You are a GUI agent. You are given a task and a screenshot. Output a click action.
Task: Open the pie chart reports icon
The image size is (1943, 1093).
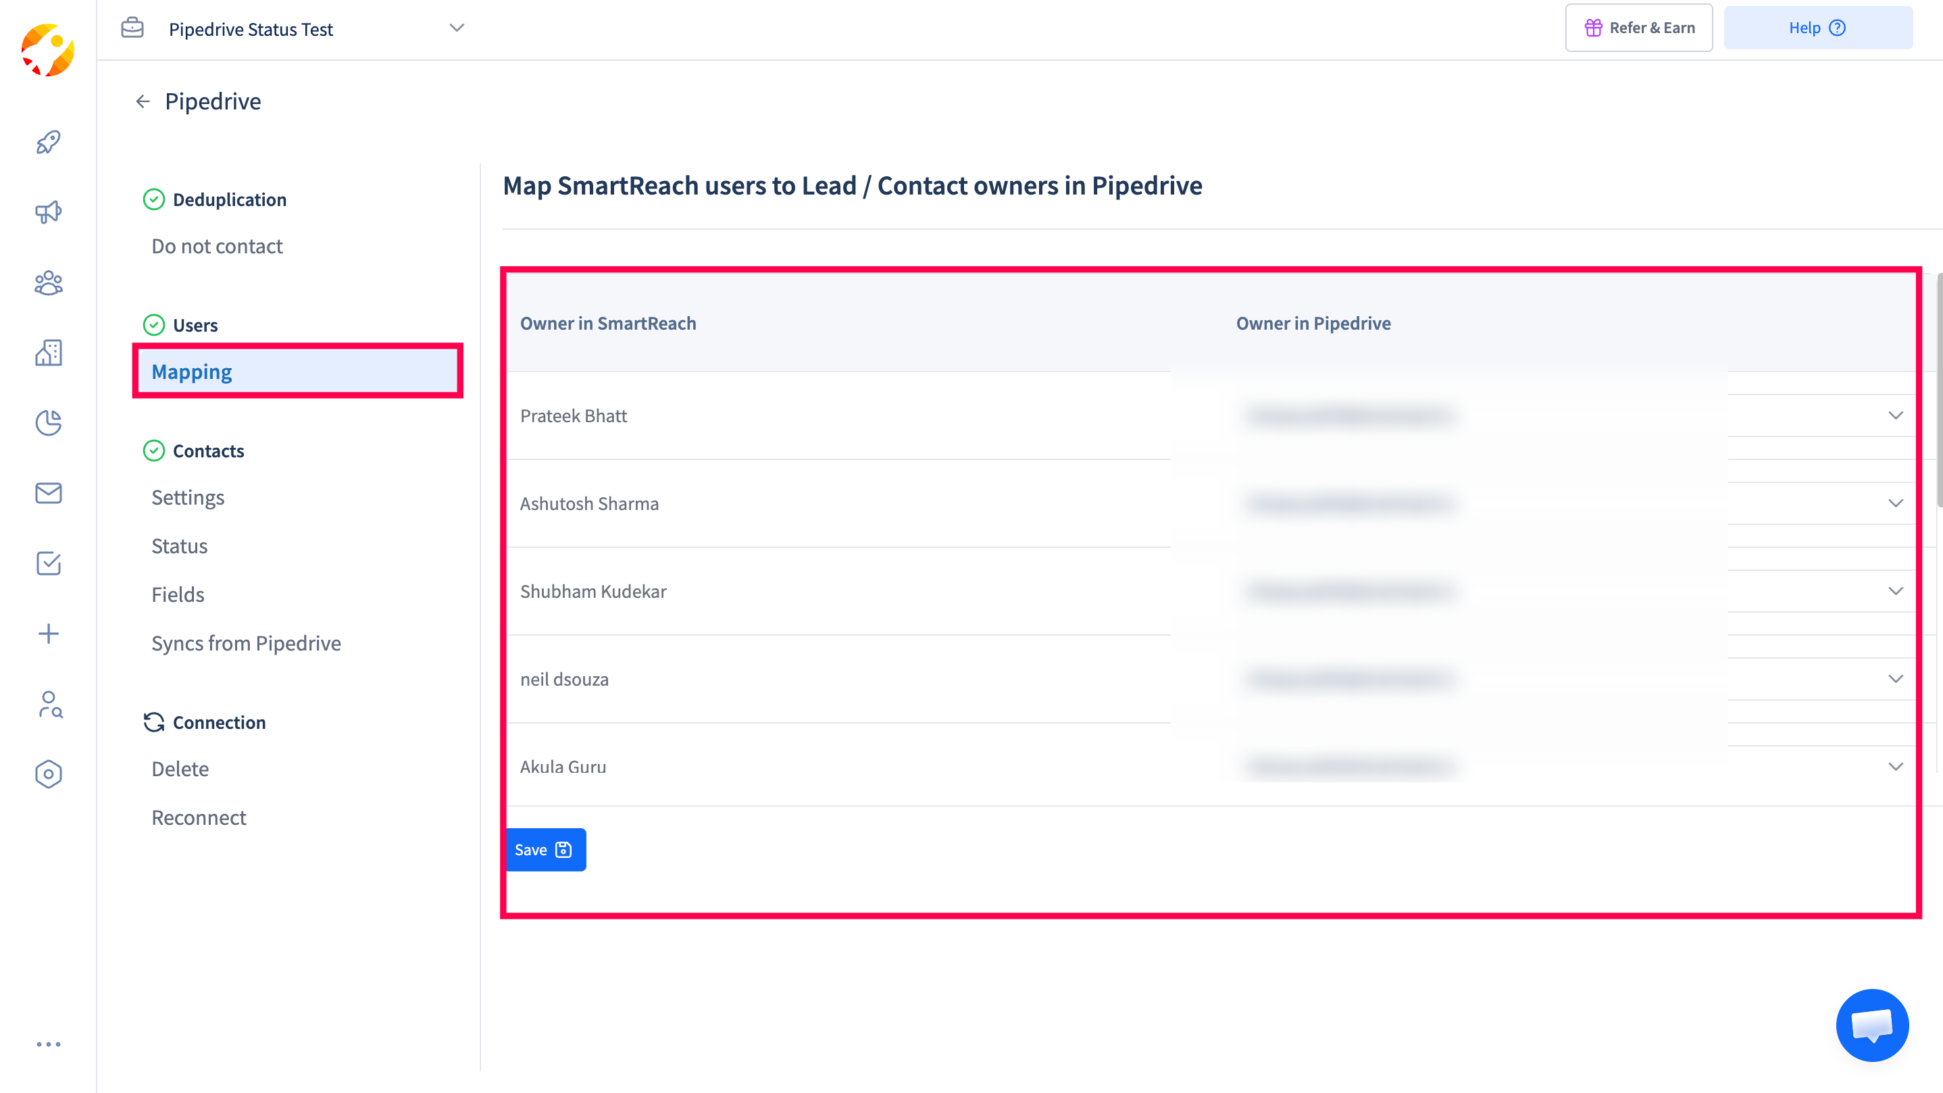coord(48,422)
